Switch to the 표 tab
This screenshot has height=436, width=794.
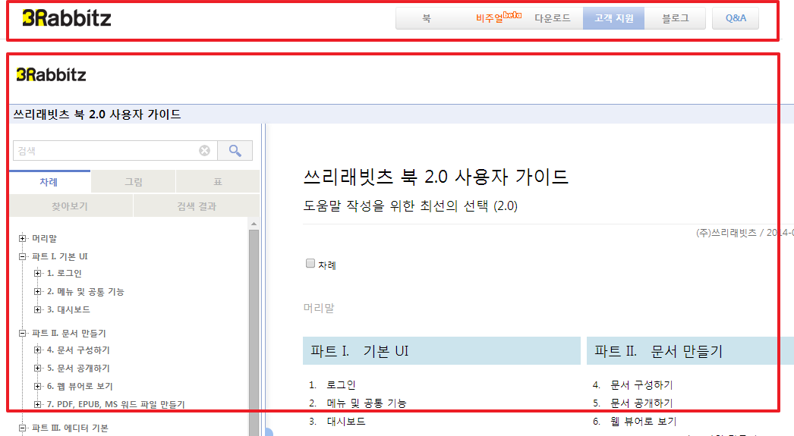(x=218, y=181)
